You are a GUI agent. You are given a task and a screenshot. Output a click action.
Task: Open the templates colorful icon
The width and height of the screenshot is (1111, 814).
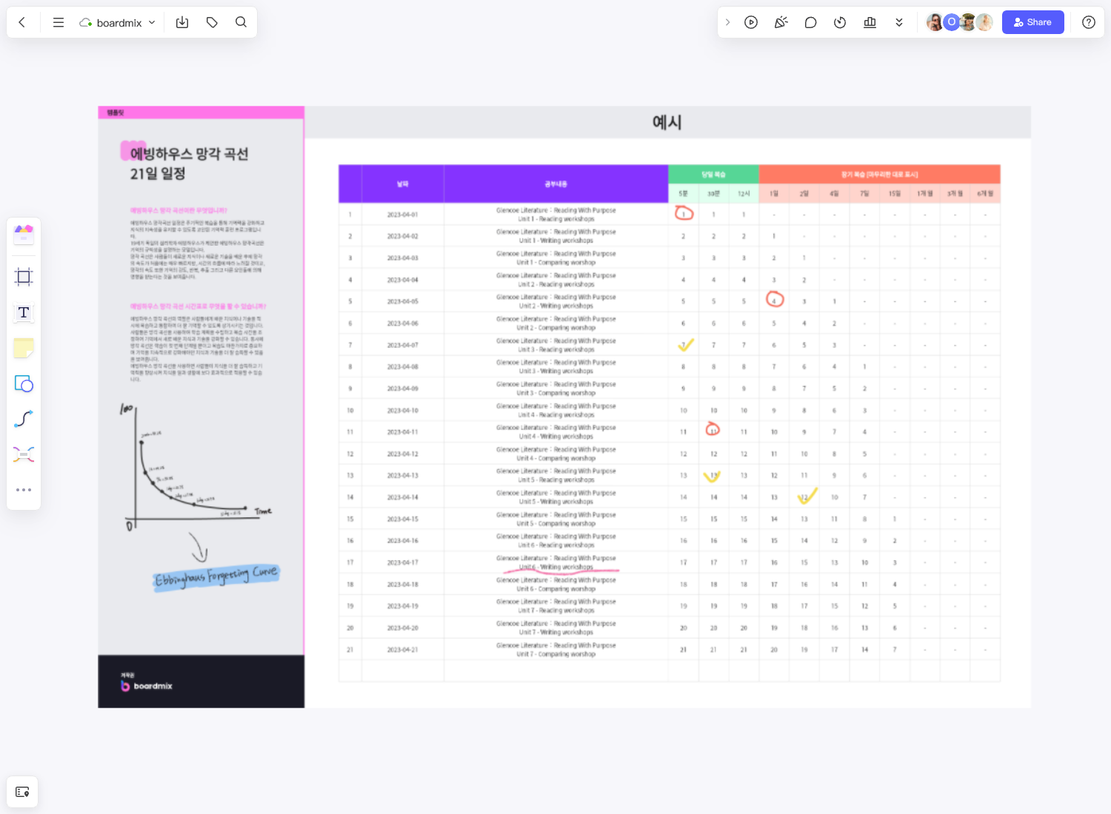(x=24, y=235)
